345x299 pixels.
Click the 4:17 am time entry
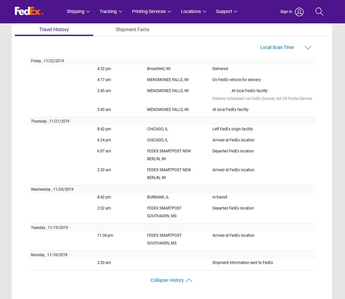coord(104,80)
